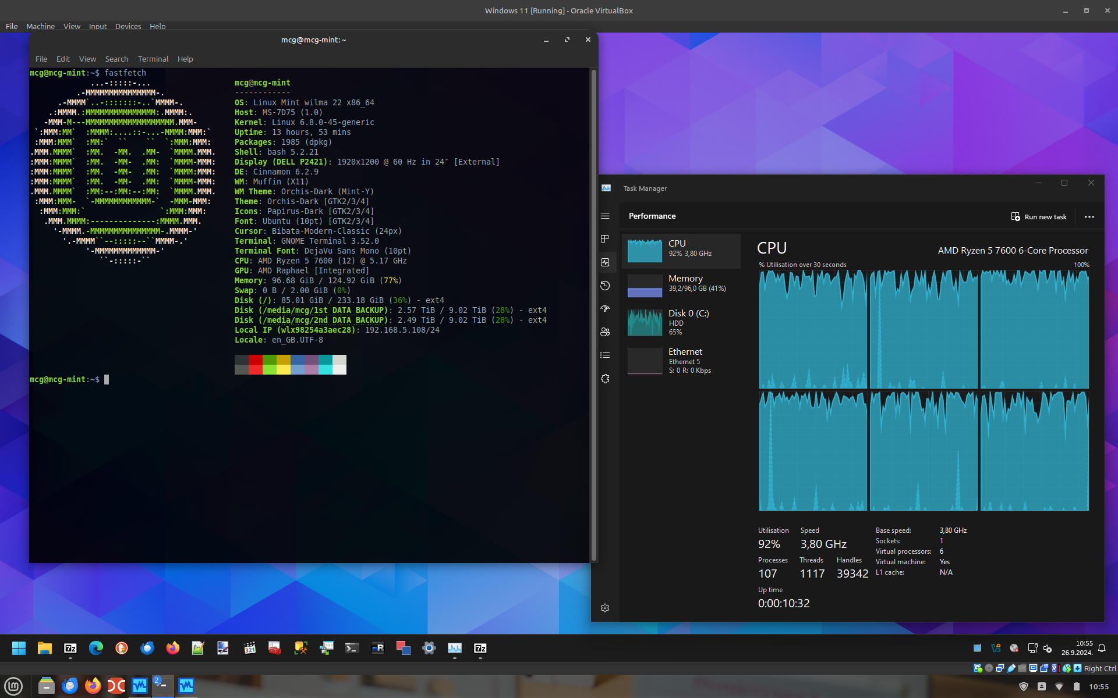Open Firefox from Mint panel
The width and height of the screenshot is (1118, 698).
coord(93,686)
